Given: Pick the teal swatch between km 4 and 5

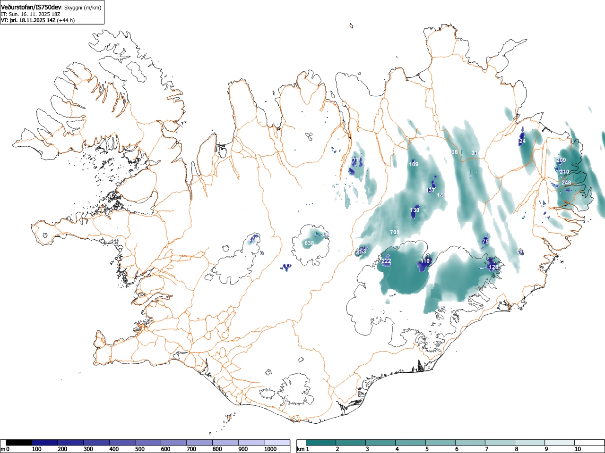Looking at the screenshot, I should tap(410, 443).
